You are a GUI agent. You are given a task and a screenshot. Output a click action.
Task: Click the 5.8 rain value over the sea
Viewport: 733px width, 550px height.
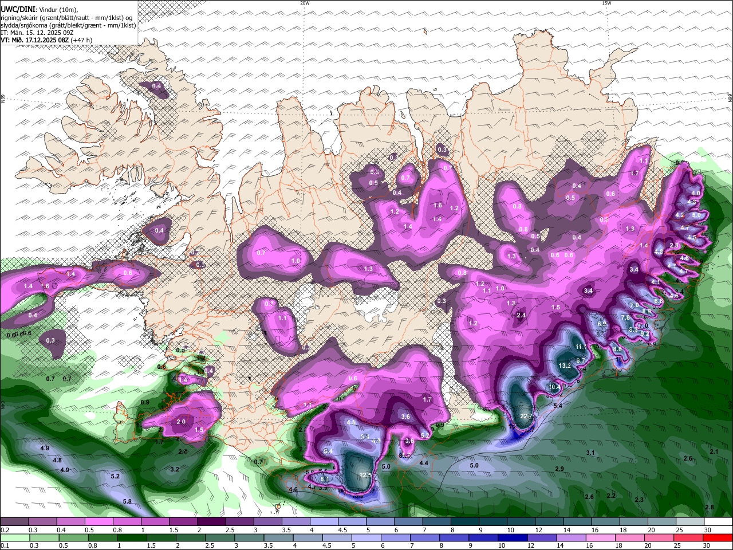tap(127, 501)
